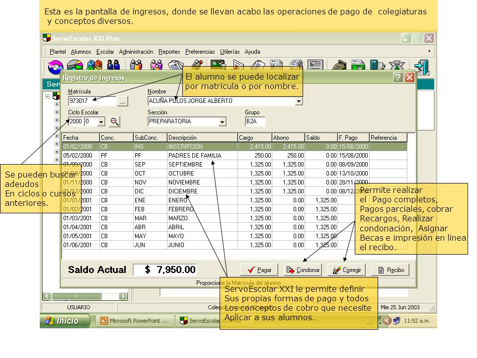Switch to Microsoft PowerPoint in the taskbar
This screenshot has width=477, height=358.
(x=135, y=321)
